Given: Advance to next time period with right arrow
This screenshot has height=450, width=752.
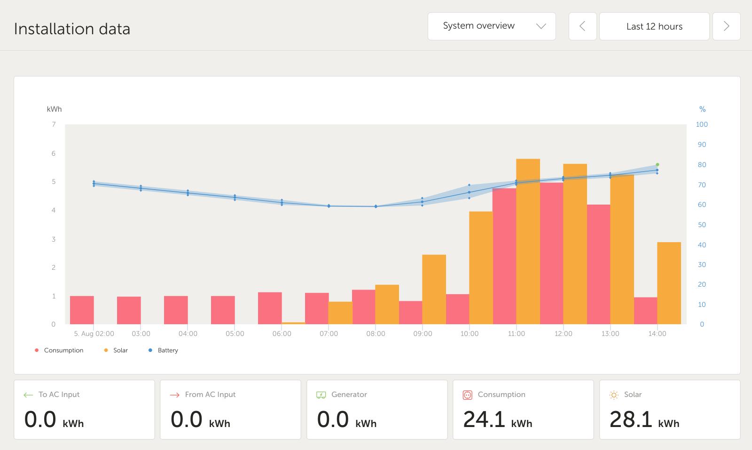Looking at the screenshot, I should (x=726, y=26).
